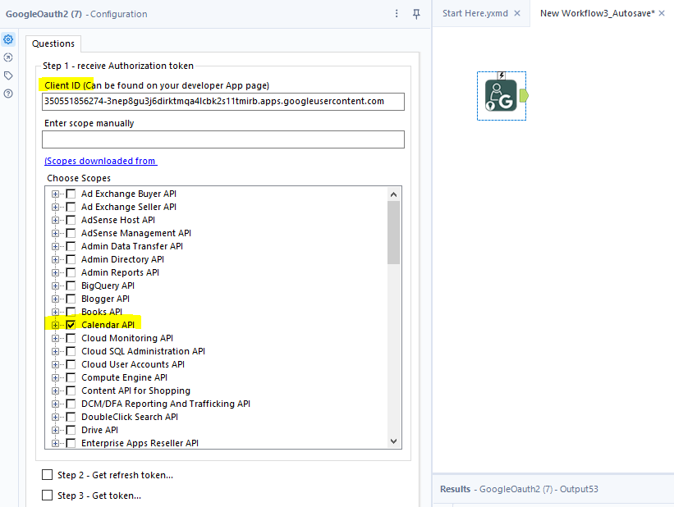Open the Help question mark icon in sidebar
This screenshot has height=507, width=674.
coord(8,94)
